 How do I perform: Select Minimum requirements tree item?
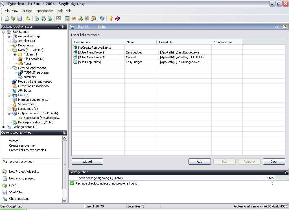33,100
